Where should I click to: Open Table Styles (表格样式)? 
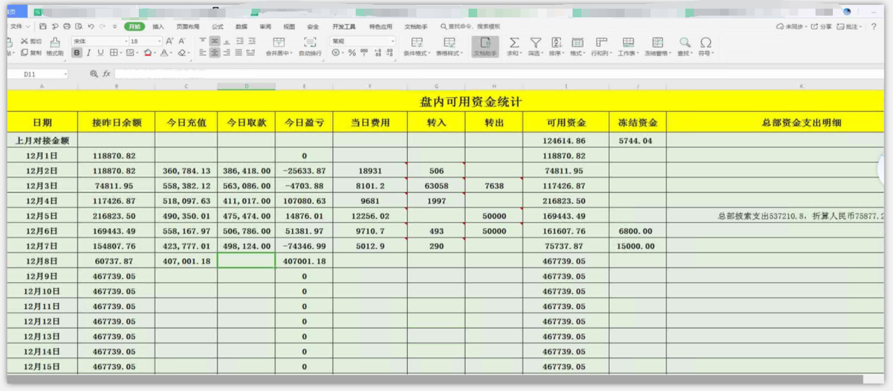[449, 47]
